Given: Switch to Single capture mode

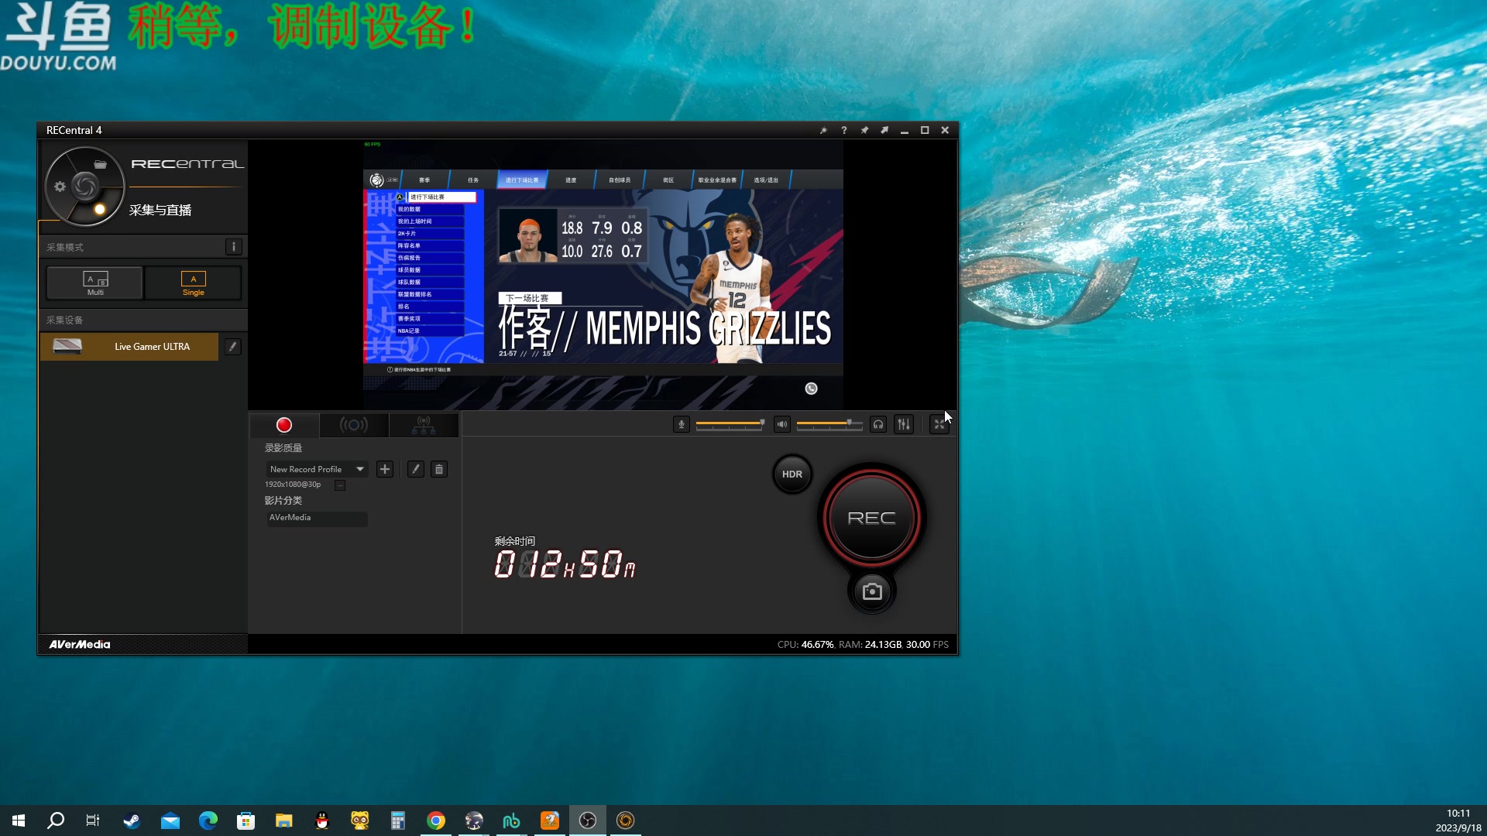Looking at the screenshot, I should (x=193, y=283).
